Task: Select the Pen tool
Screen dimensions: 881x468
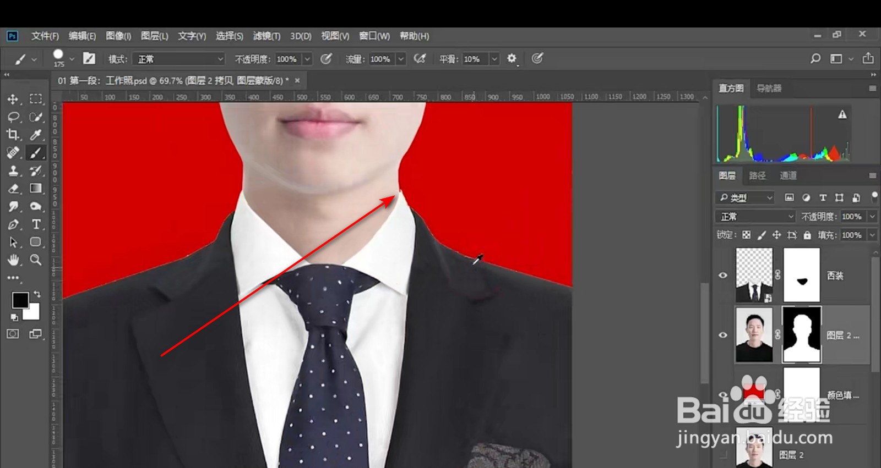Action: (x=13, y=224)
